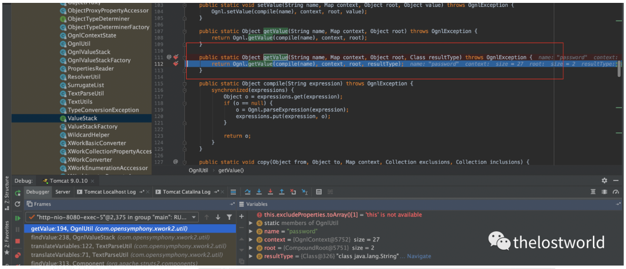Screen dimensions: 626x269
Task: Expand the resultType variable node
Action: tap(251, 256)
